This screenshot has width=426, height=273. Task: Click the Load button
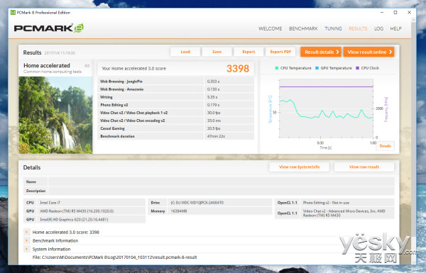click(185, 52)
